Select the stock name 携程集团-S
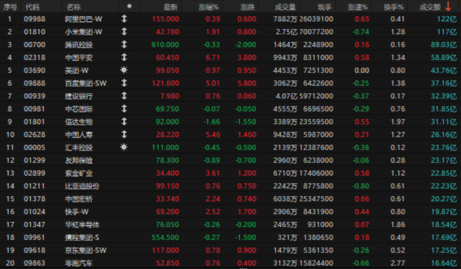Viewport: 461px width, 269px height. 82,237
